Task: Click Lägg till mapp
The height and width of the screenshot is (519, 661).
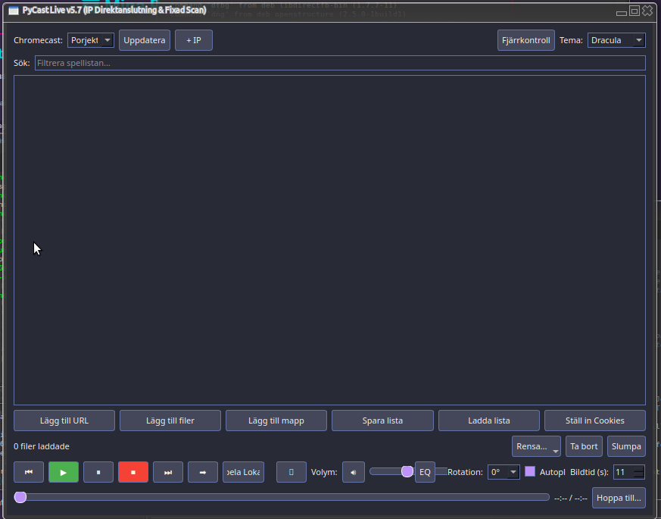Action: coord(276,421)
